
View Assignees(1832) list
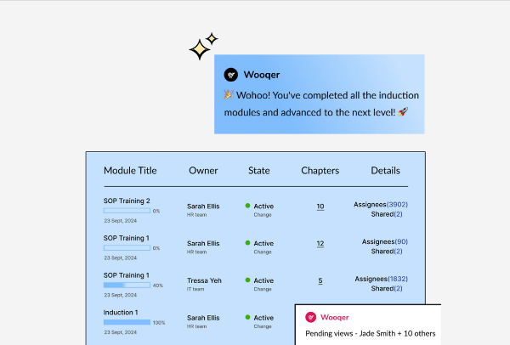pyautogui.click(x=381, y=279)
